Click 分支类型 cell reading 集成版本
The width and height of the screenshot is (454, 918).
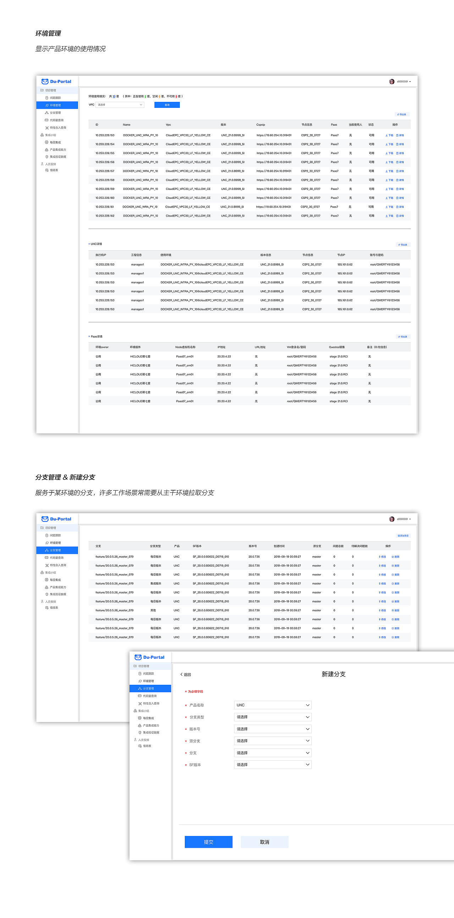coord(156,583)
